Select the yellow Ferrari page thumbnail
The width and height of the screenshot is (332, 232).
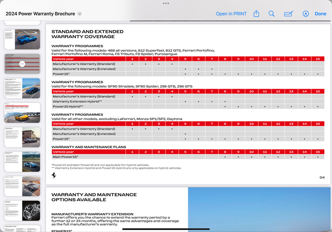tap(22, 113)
